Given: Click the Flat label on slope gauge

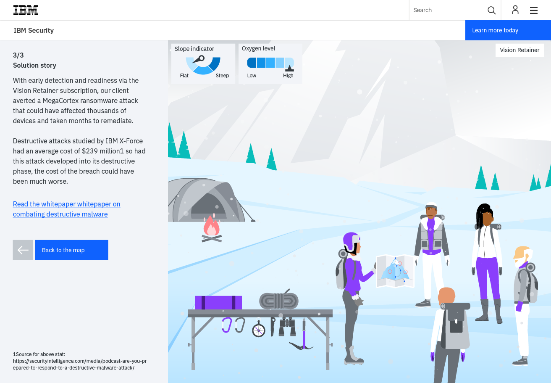Looking at the screenshot, I should click(184, 76).
